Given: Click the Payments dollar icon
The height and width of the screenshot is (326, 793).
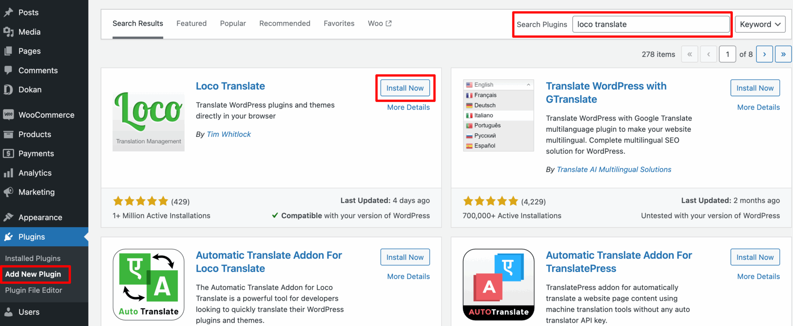Looking at the screenshot, I should [8, 154].
